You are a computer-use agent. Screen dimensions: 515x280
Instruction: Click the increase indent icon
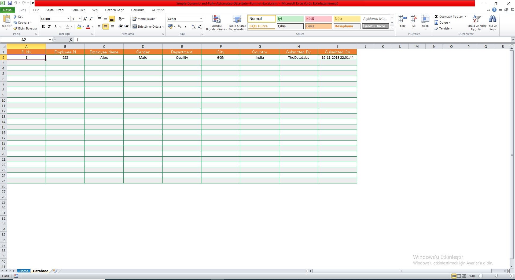pyautogui.click(x=127, y=26)
